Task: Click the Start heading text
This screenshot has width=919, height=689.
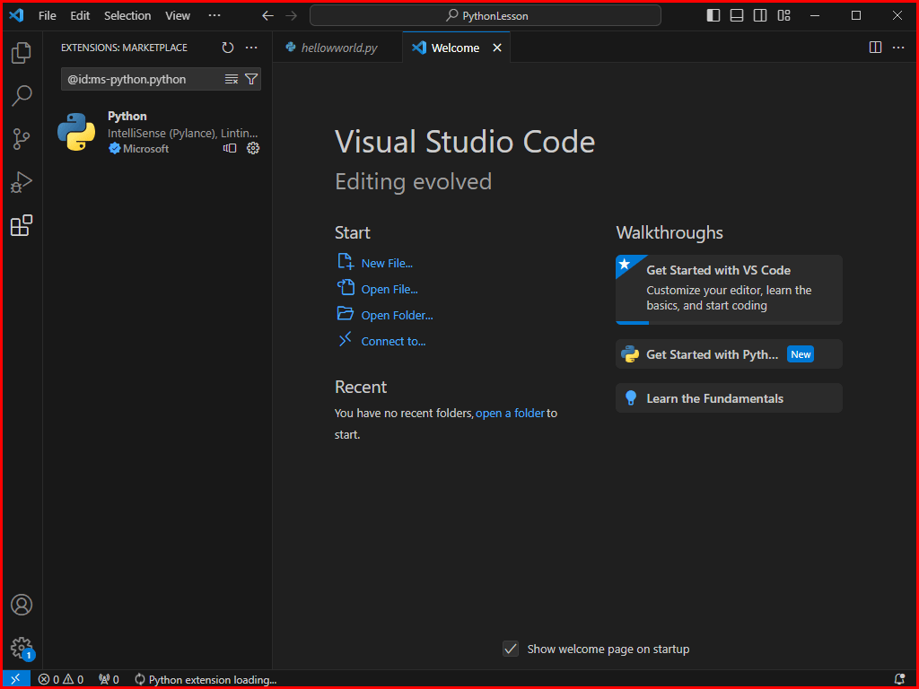Action: 352,232
